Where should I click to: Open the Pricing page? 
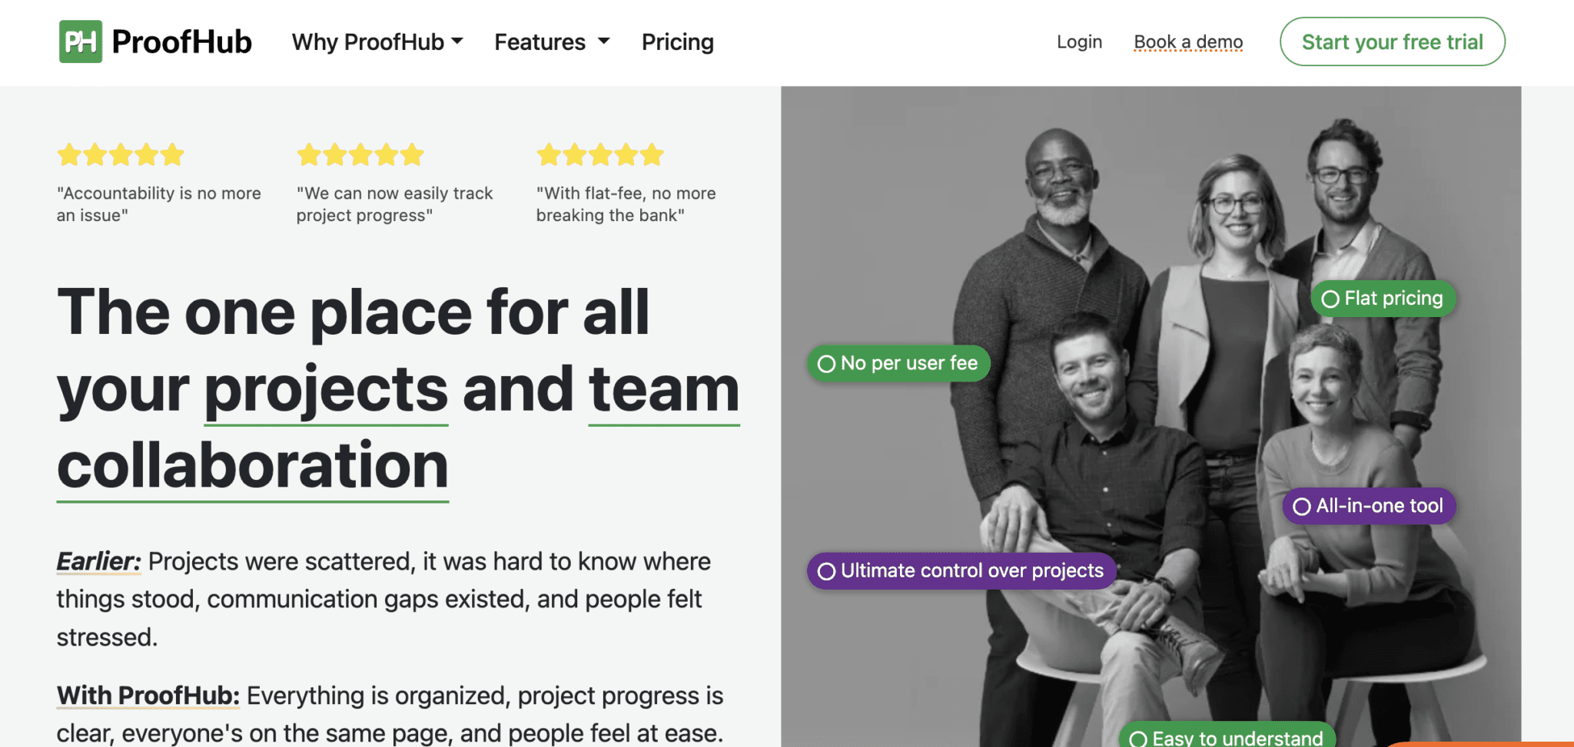[677, 42]
